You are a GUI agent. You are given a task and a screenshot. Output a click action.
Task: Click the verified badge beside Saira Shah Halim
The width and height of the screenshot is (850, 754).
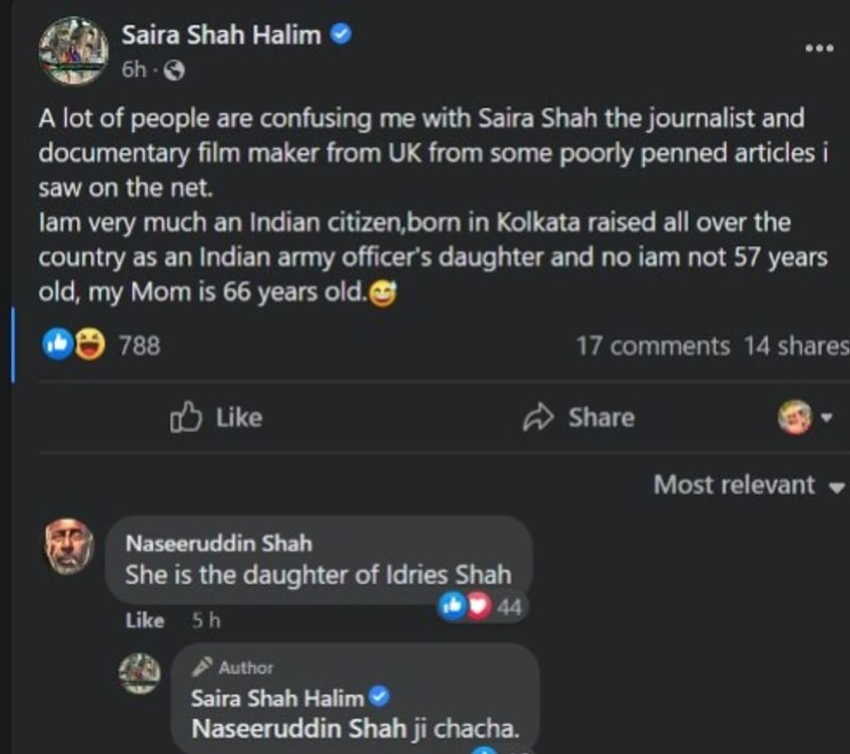(x=341, y=34)
